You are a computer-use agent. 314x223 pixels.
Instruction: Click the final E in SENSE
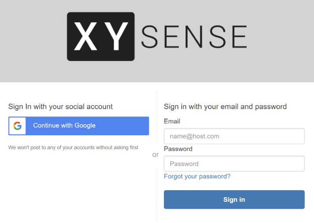point(240,37)
